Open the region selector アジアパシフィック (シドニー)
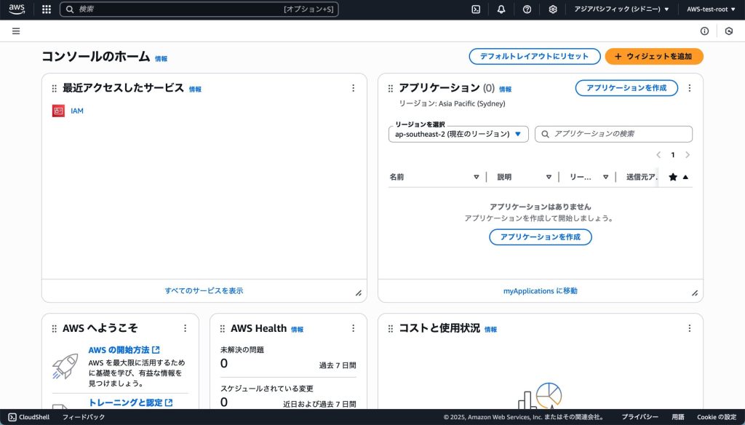This screenshot has height=425, width=745. pos(621,9)
